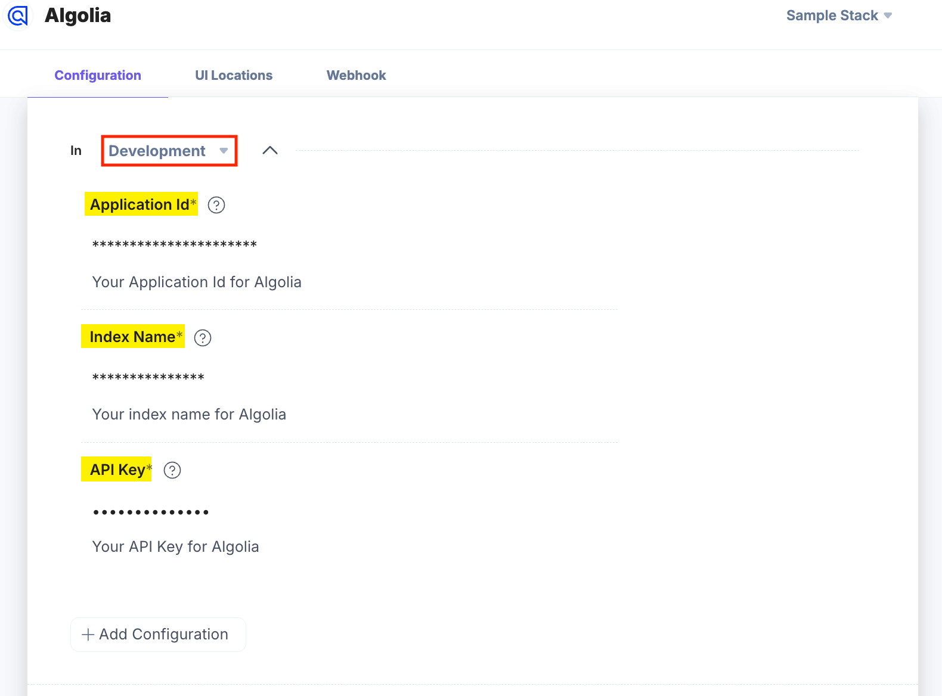
Task: Open the Development environment dropdown
Action: pyautogui.click(x=169, y=151)
